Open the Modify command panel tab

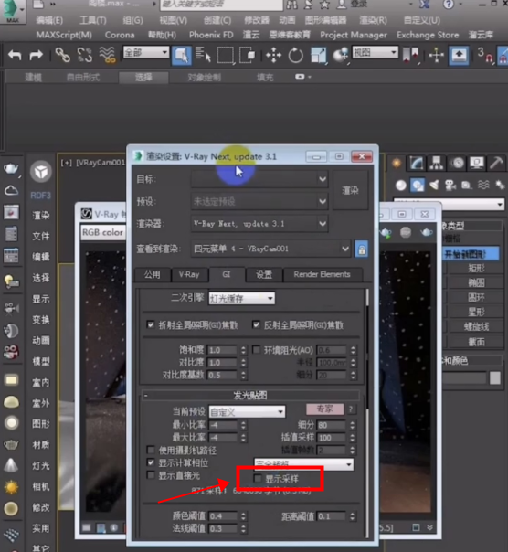pyautogui.click(x=417, y=163)
